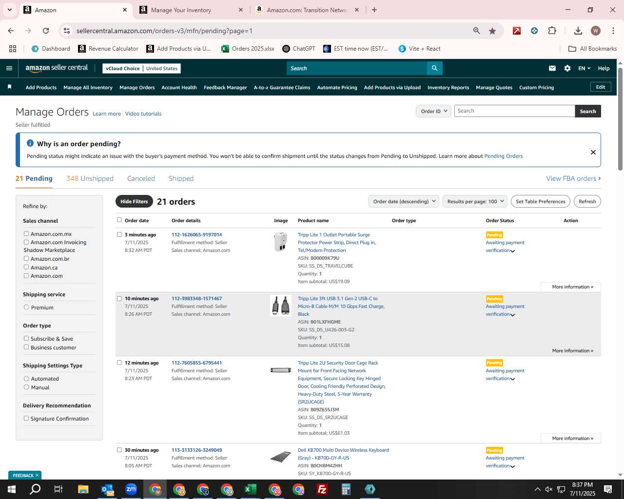
Task: Close the FEEDBACK tab widget
Action: tap(37, 475)
